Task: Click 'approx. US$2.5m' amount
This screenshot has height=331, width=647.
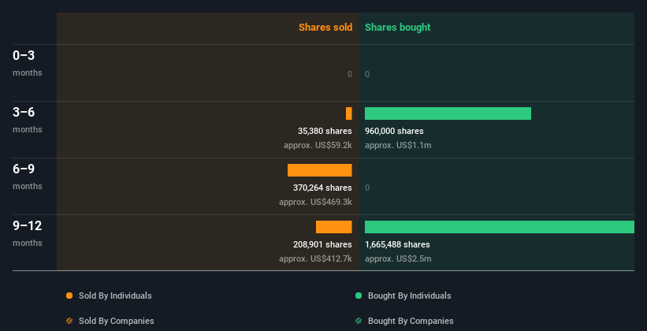Action: point(398,258)
